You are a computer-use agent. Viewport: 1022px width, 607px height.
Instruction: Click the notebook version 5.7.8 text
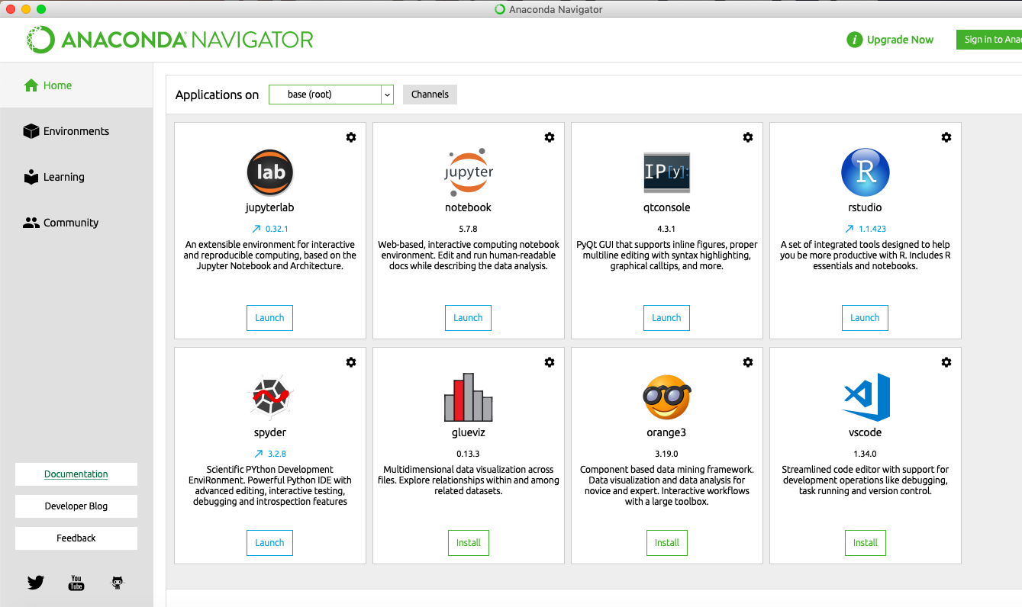(x=468, y=229)
